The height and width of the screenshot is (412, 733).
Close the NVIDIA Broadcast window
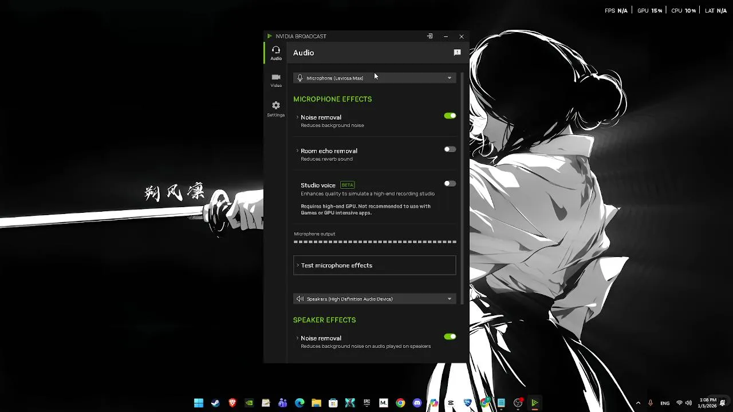462,36
